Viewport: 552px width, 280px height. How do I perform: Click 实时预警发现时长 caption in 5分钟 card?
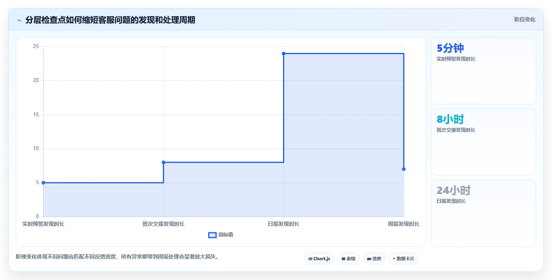pos(456,59)
